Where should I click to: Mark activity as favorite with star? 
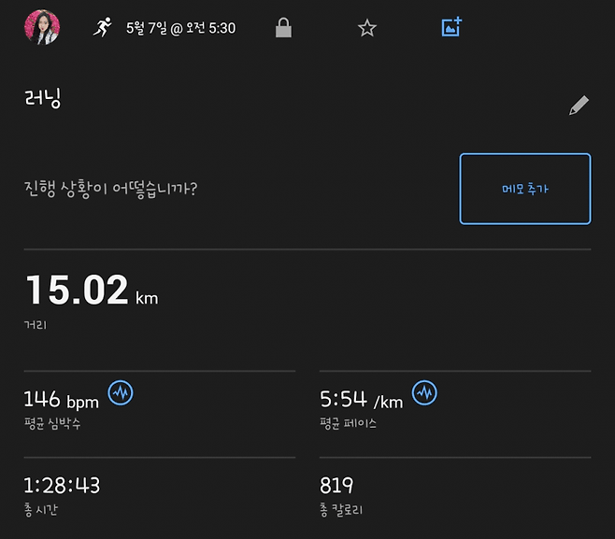[367, 28]
